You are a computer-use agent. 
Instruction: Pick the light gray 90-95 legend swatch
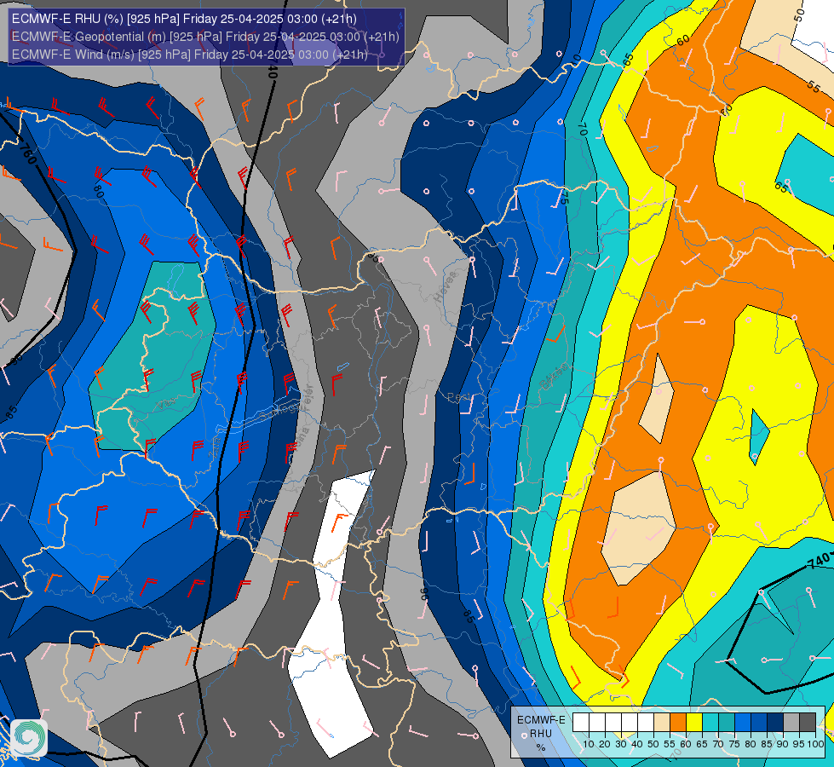pos(791,723)
